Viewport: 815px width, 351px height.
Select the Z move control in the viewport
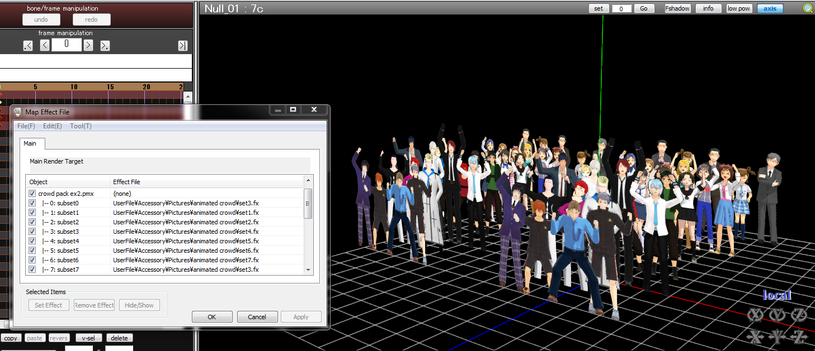[799, 336]
